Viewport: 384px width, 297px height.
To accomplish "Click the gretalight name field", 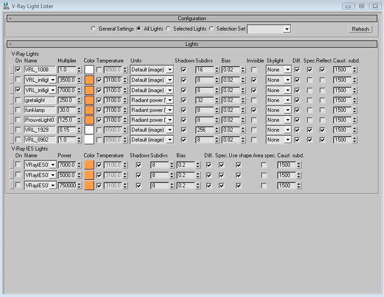I will tap(40, 100).
